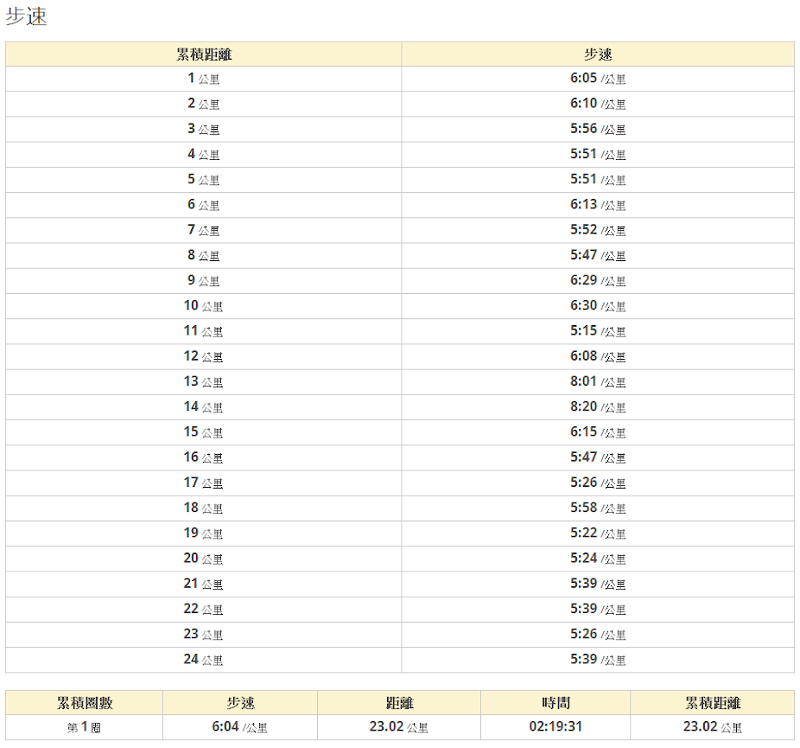Image resolution: width=800 pixels, height=748 pixels.
Task: Select the 23.02 公里 value under lap 累積距離
Action: 713,727
